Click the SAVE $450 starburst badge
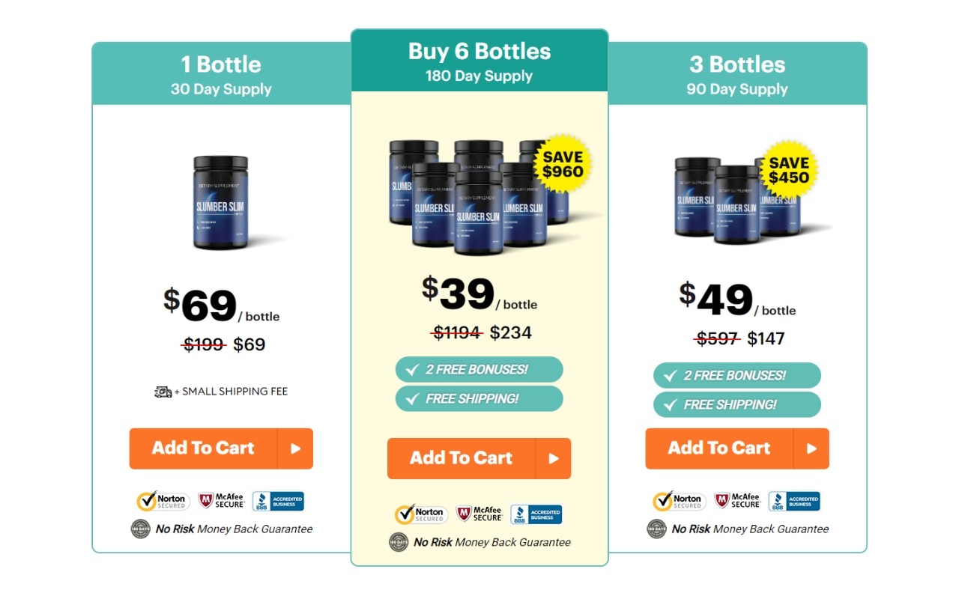This screenshot has height=599, width=959. [789, 170]
